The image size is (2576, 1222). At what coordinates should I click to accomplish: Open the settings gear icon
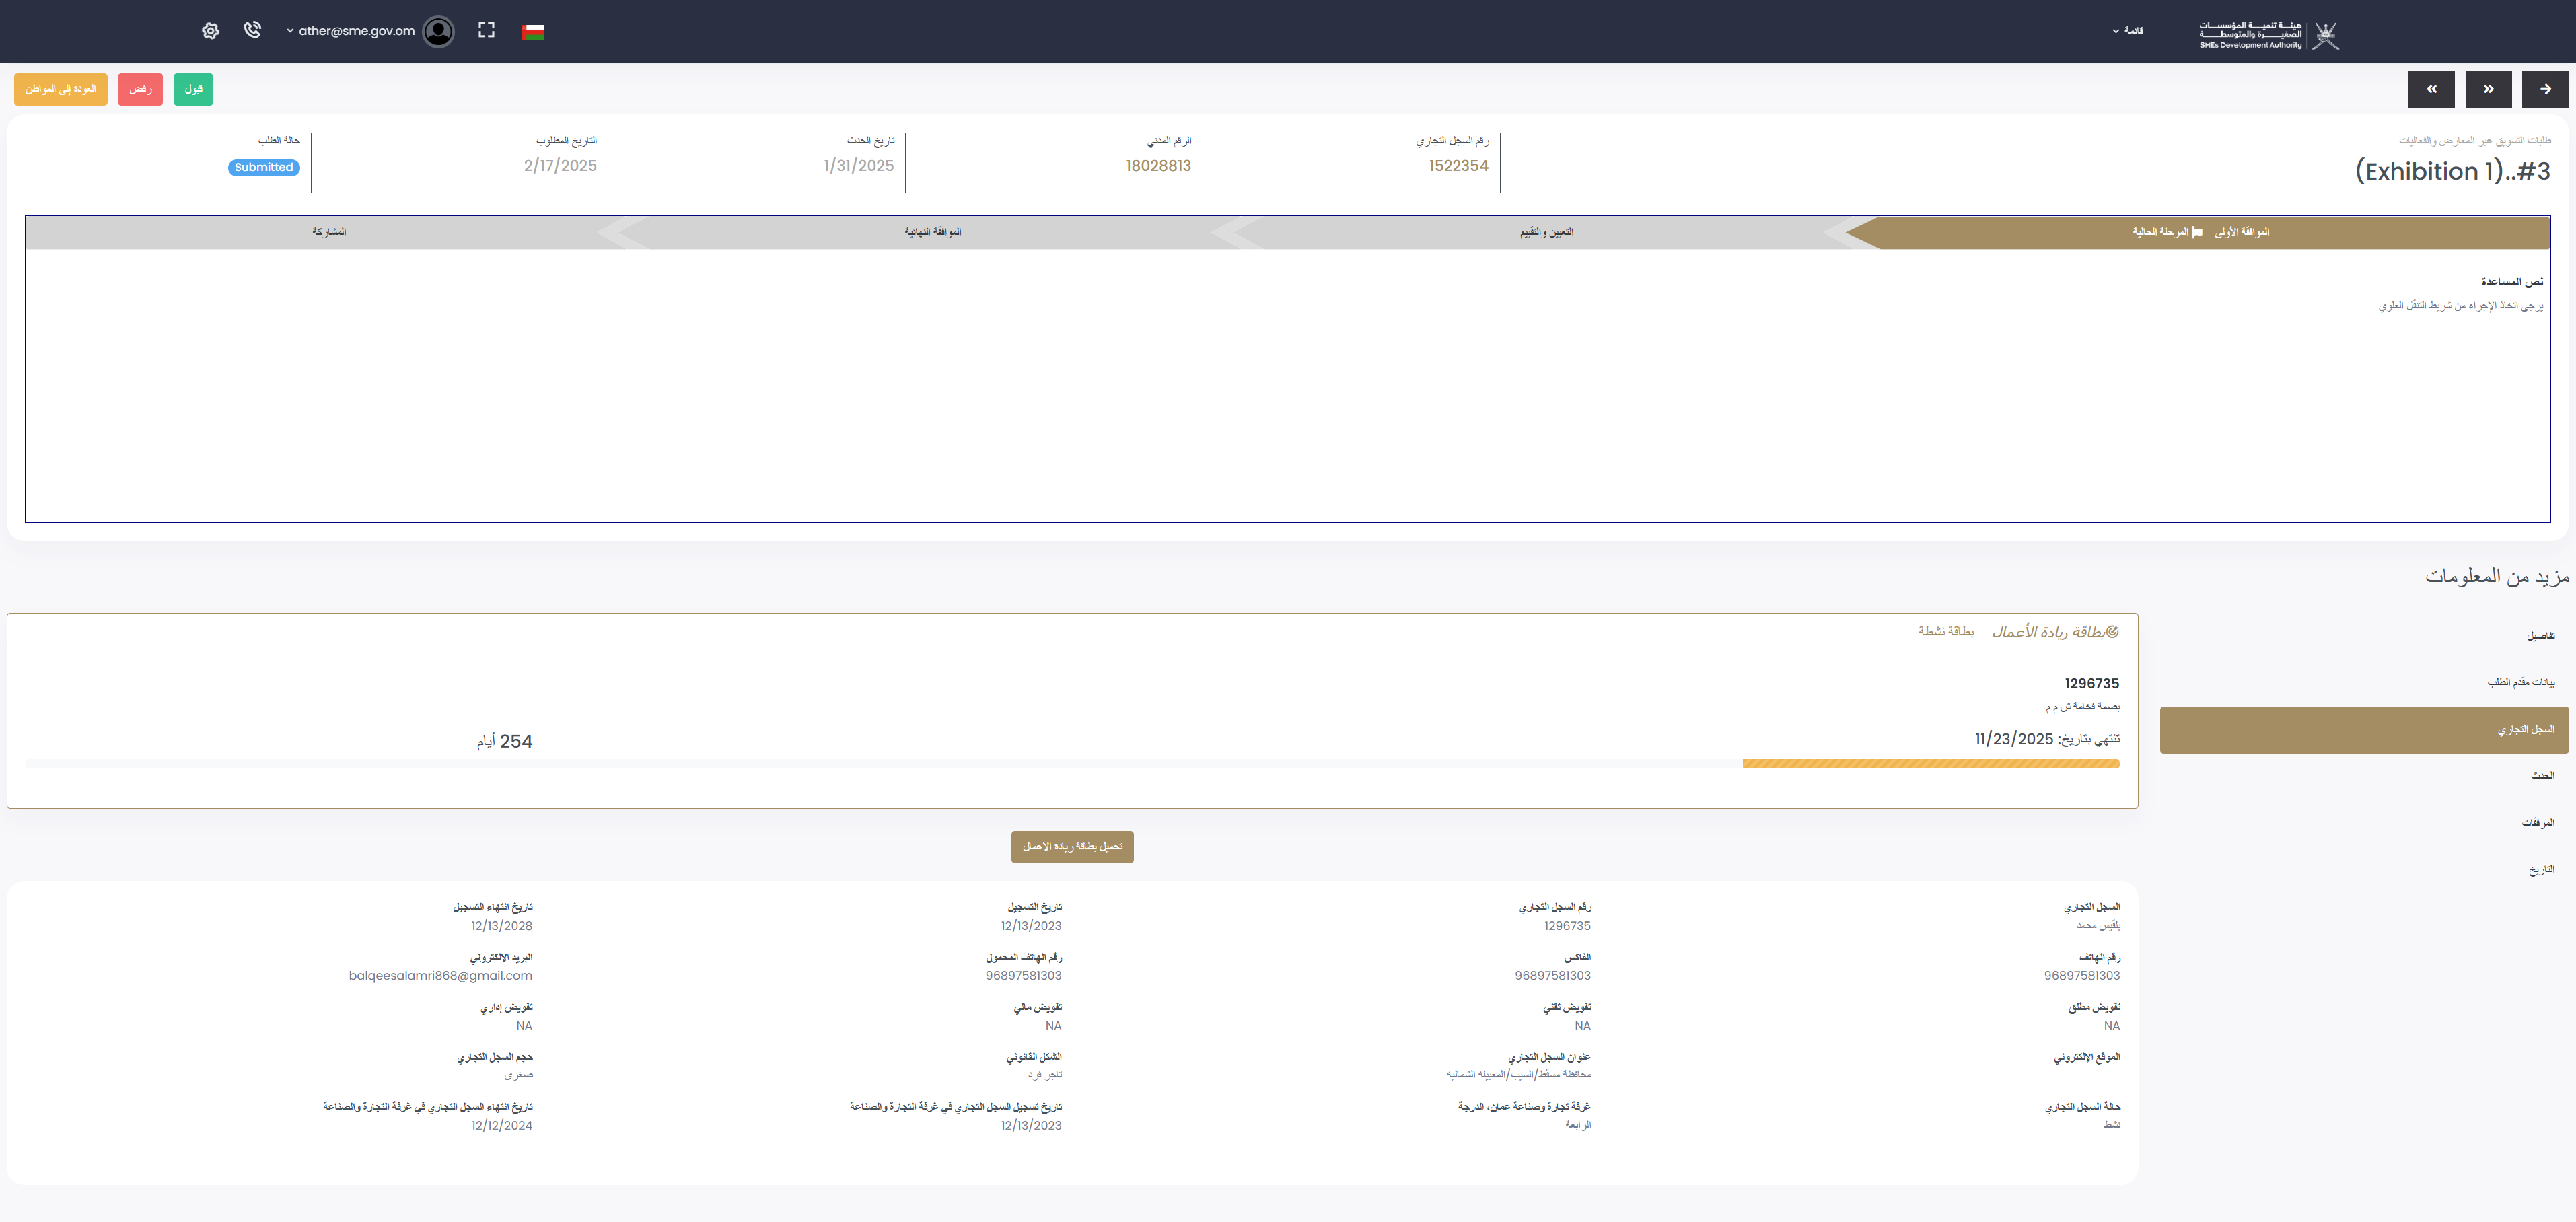tap(210, 31)
